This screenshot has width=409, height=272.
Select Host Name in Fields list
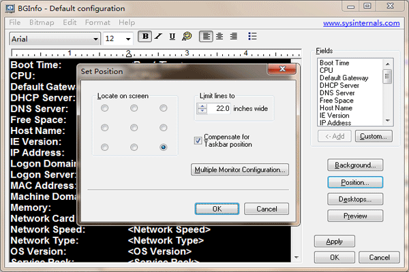coord(336,107)
